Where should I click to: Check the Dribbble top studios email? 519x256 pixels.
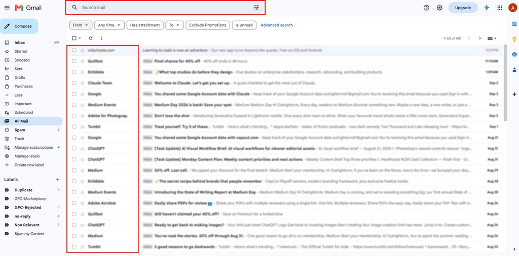74,72
